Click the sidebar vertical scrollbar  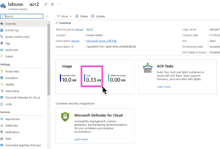click(49, 59)
